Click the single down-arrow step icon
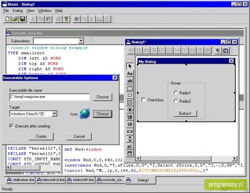This screenshot has width=250, height=193. coord(92,19)
